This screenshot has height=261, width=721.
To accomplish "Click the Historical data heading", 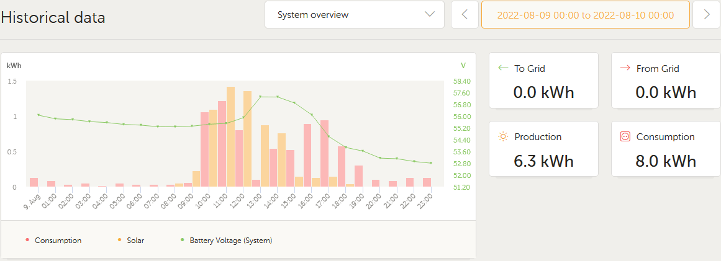I will pyautogui.click(x=53, y=17).
